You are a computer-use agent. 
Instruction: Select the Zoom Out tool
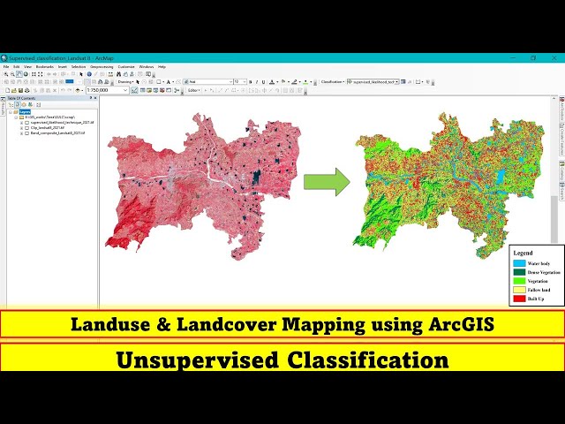pyautogui.click(x=12, y=74)
